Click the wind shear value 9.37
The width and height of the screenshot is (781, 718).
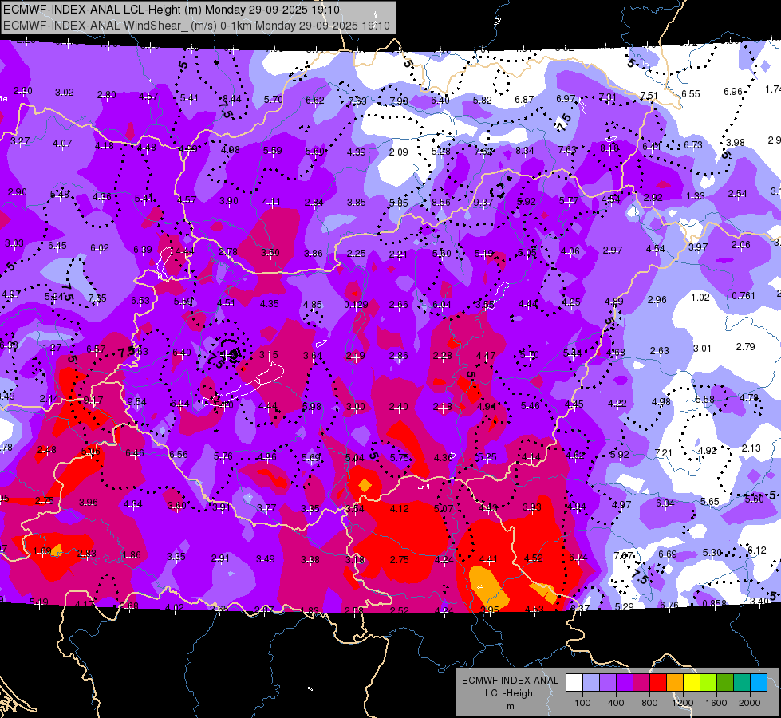[483, 203]
